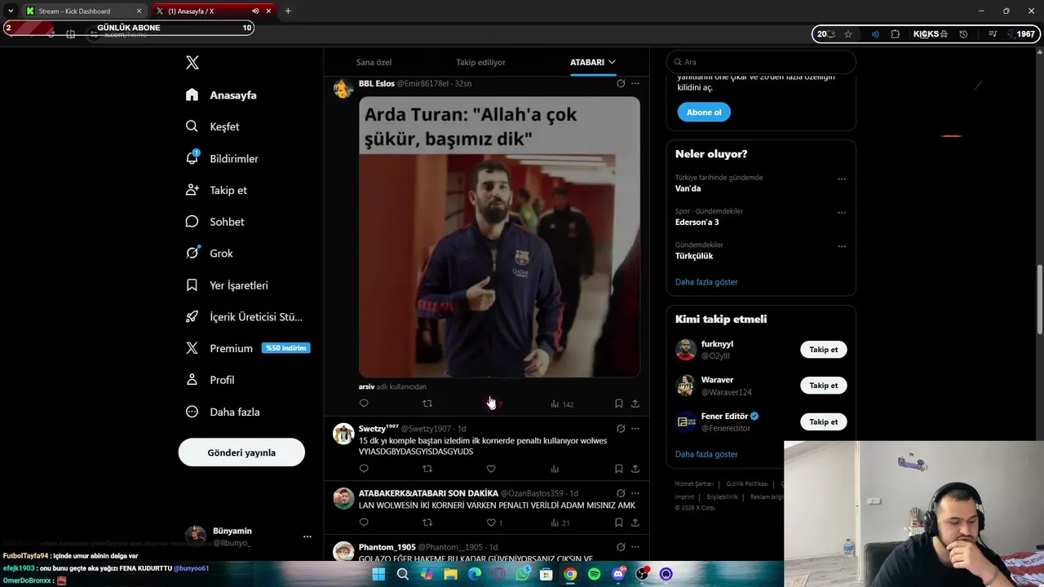
Task: Follow Fener Editör with Takip et
Action: point(824,422)
